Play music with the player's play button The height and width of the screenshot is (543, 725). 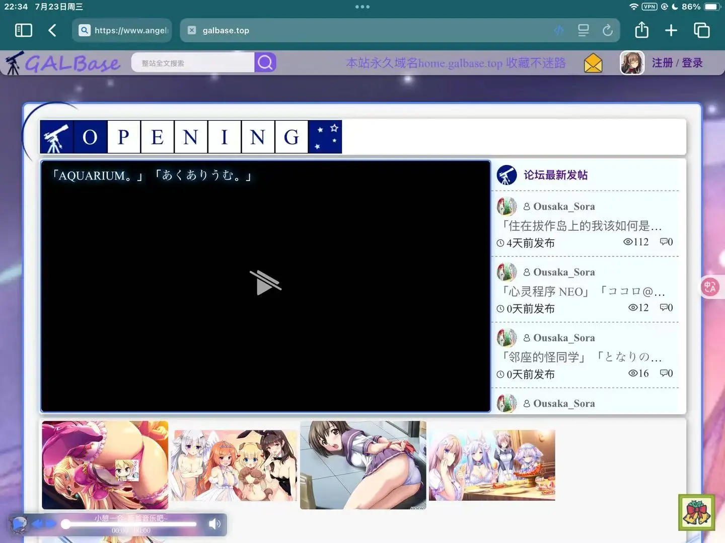coord(19,524)
